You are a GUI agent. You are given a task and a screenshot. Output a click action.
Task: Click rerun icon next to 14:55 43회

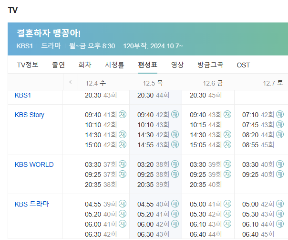pyautogui.click(x=175, y=144)
